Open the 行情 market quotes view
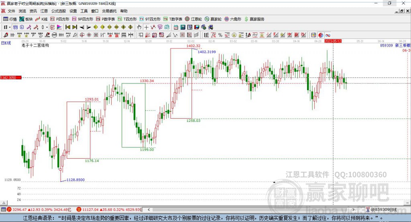The image size is (411, 222). tap(10, 19)
